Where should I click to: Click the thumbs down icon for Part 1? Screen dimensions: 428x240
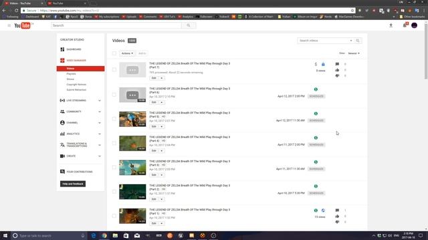coord(337,222)
